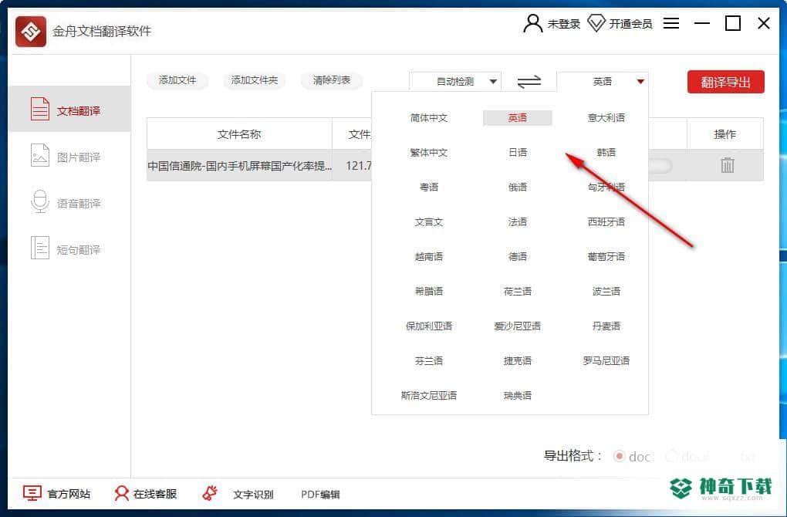The height and width of the screenshot is (517, 787).
Task: Choose 意大利语 from language list
Action: click(x=606, y=118)
